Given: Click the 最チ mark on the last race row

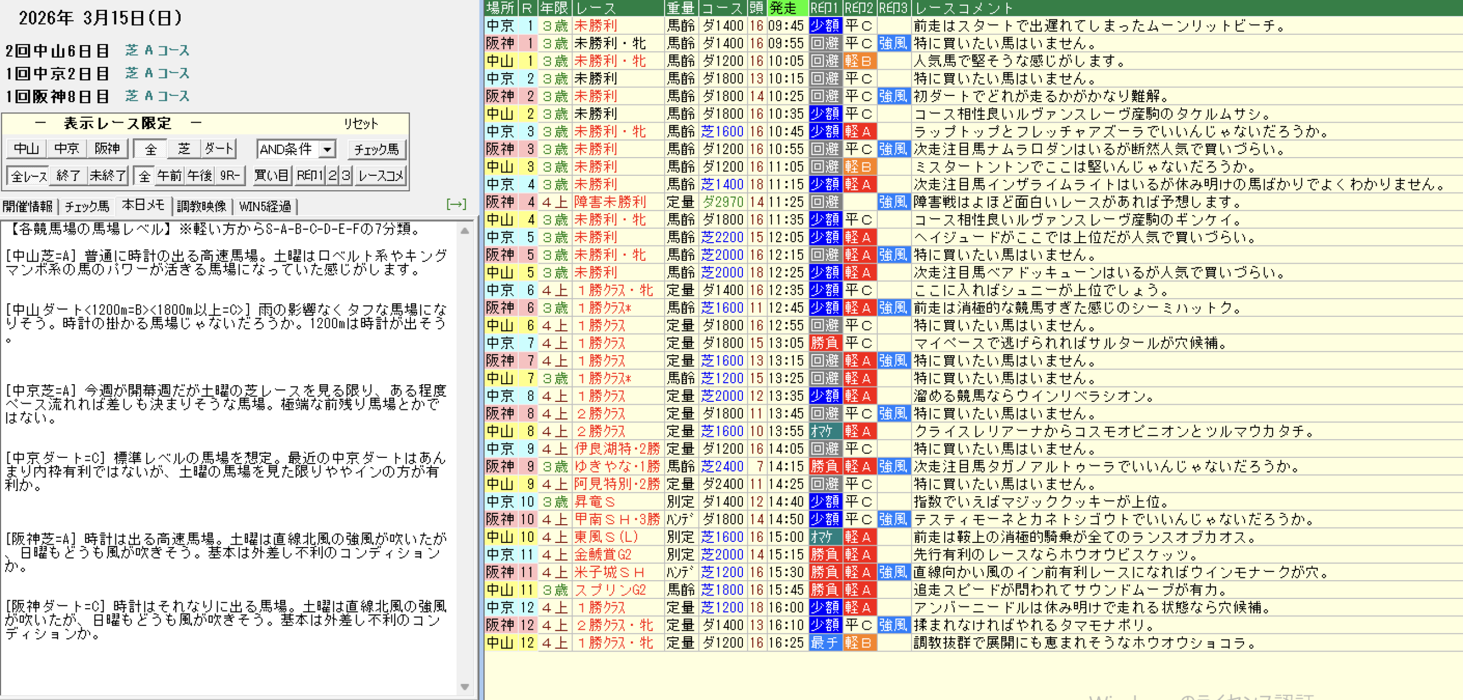Looking at the screenshot, I should (825, 643).
